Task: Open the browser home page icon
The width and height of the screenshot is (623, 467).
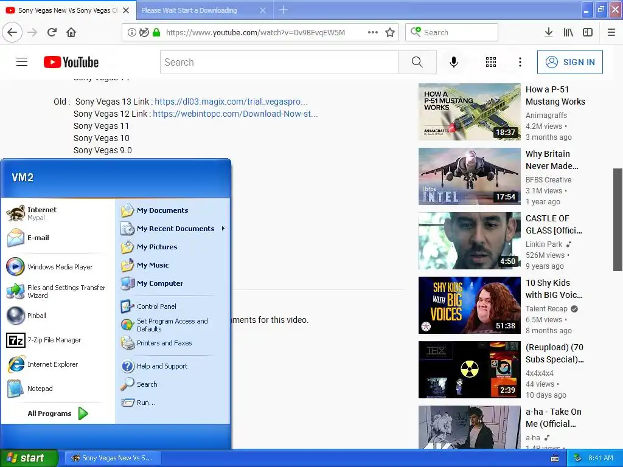Action: pos(71,32)
